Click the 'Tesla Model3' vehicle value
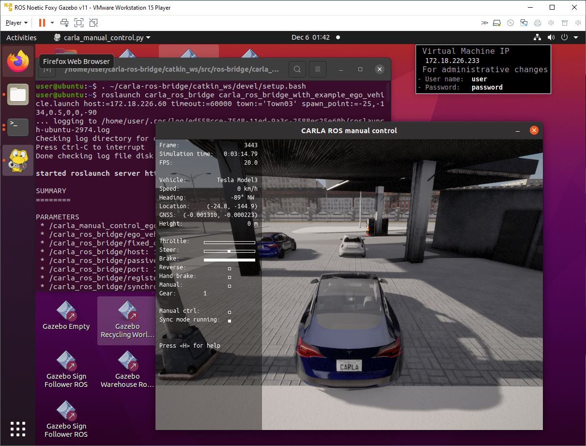The height and width of the screenshot is (446, 586). click(237, 180)
